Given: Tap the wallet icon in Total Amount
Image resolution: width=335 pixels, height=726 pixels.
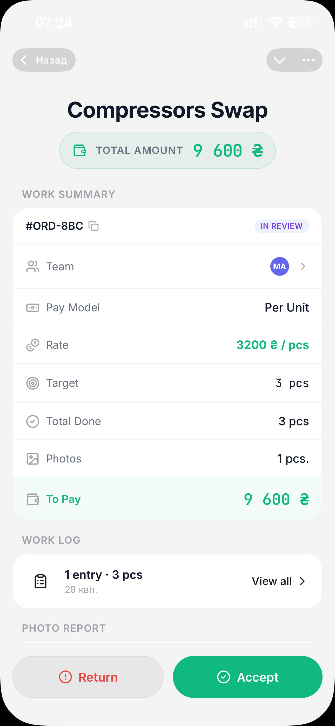Looking at the screenshot, I should pyautogui.click(x=79, y=150).
